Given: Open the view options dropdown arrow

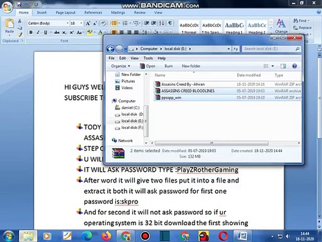Looking at the screenshot, I should 273,66.
